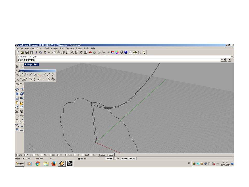Click the Default layer color swatch

click(79, 158)
